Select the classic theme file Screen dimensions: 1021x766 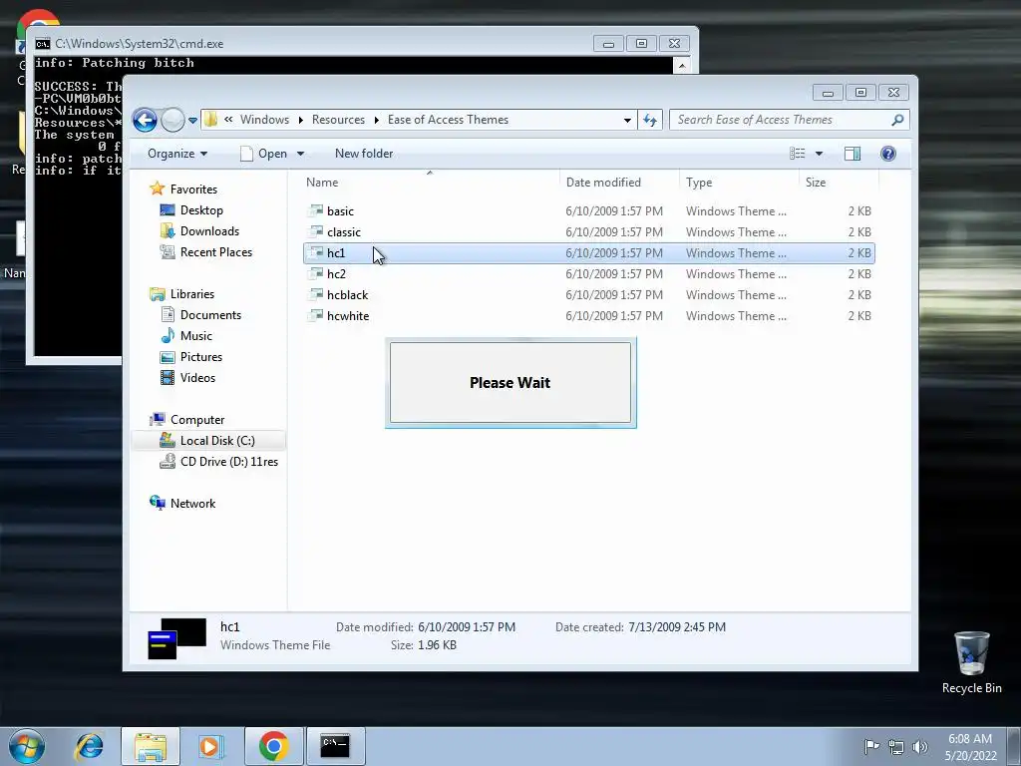coord(589,231)
